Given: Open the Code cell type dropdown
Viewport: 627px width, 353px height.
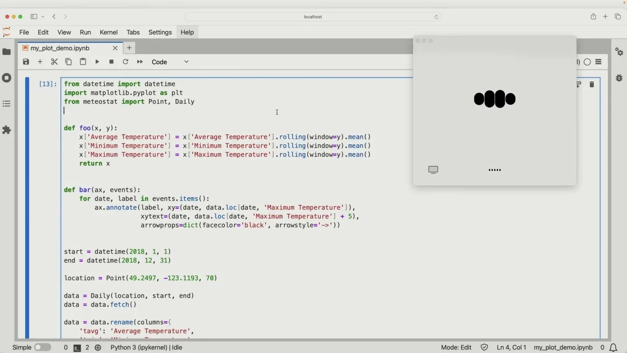Looking at the screenshot, I should pos(170,62).
